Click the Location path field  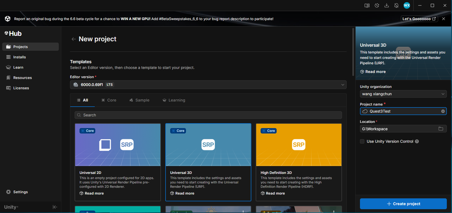(x=403, y=129)
